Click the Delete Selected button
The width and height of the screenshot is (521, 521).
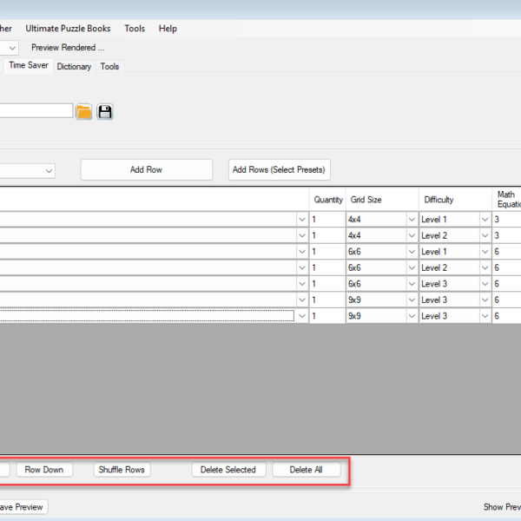[228, 470]
